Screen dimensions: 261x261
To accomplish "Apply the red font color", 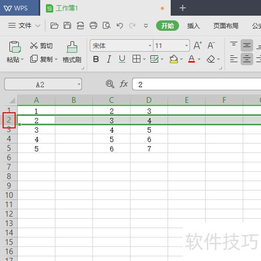I will (192, 59).
